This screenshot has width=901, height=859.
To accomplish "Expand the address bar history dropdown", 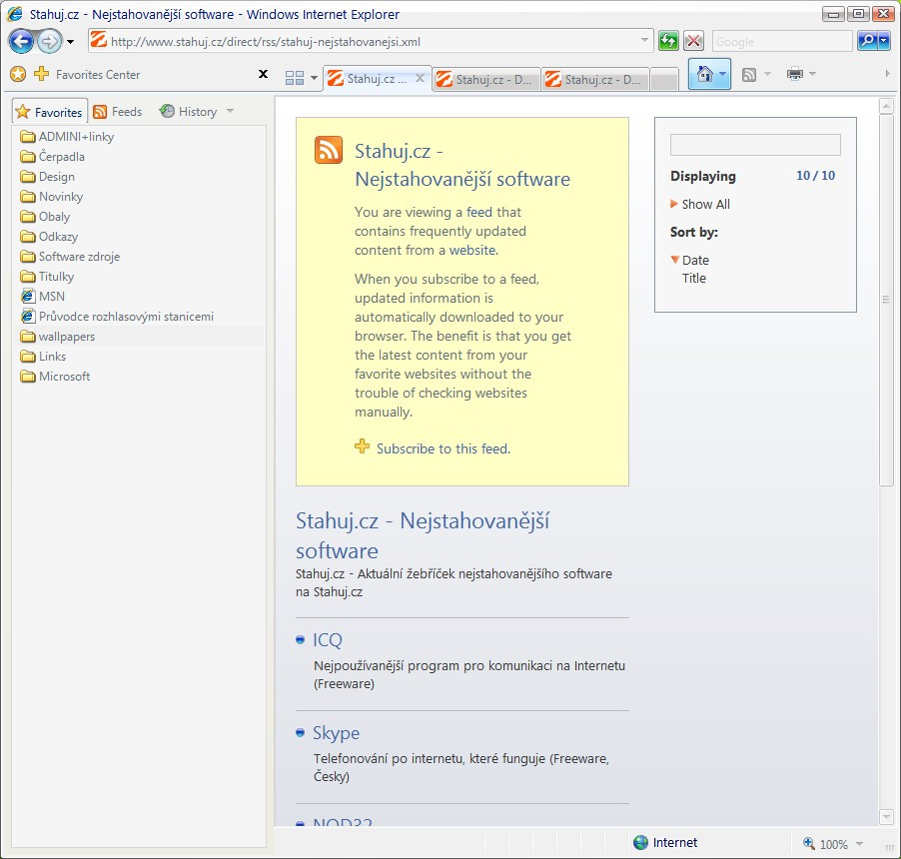I will [x=644, y=41].
